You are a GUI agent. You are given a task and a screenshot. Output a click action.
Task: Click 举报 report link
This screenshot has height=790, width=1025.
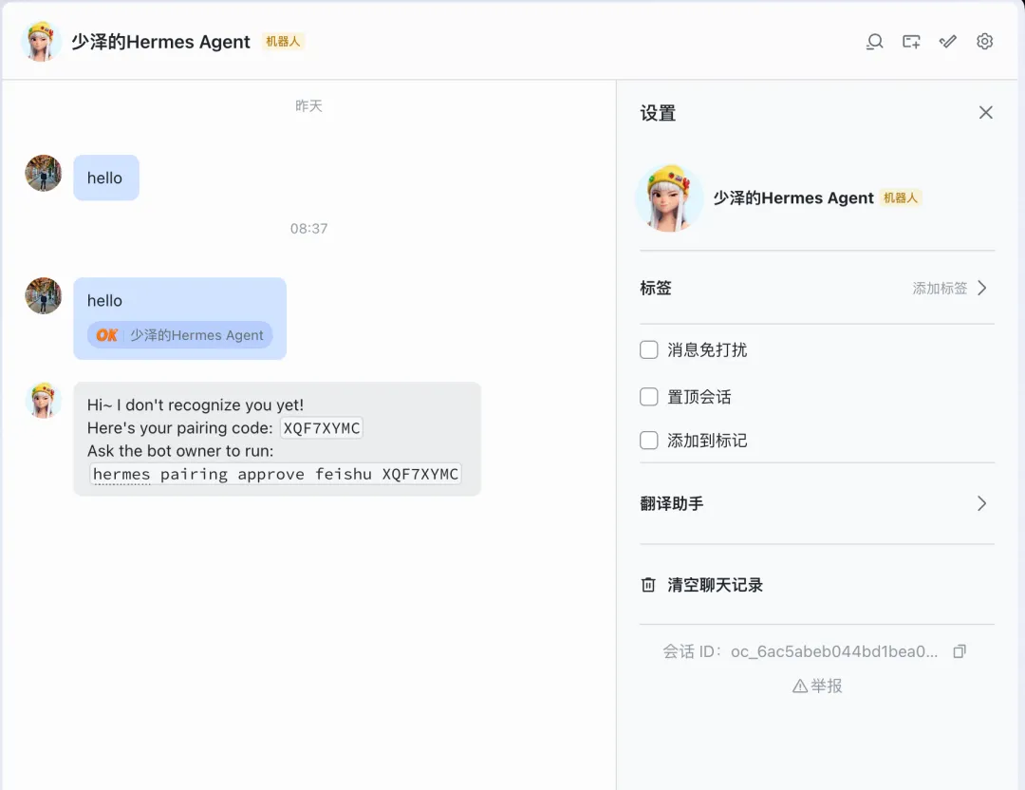coord(827,686)
